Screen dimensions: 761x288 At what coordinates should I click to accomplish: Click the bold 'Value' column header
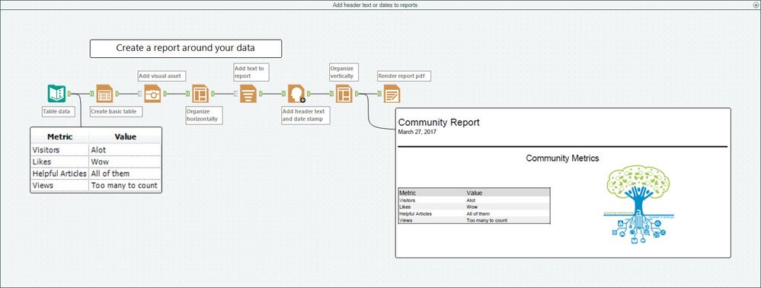(x=125, y=137)
